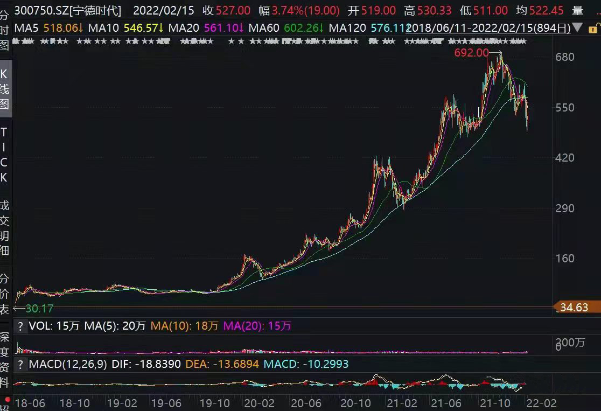601x411 pixels.
Task: Select the TICK tab in sidebar
Action: pyautogui.click(x=4, y=154)
